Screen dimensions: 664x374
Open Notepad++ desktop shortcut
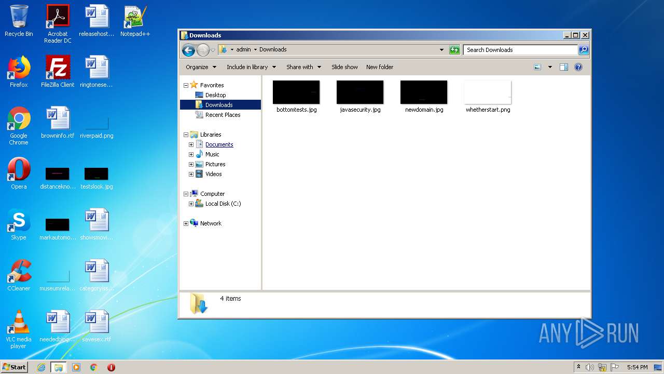(135, 21)
